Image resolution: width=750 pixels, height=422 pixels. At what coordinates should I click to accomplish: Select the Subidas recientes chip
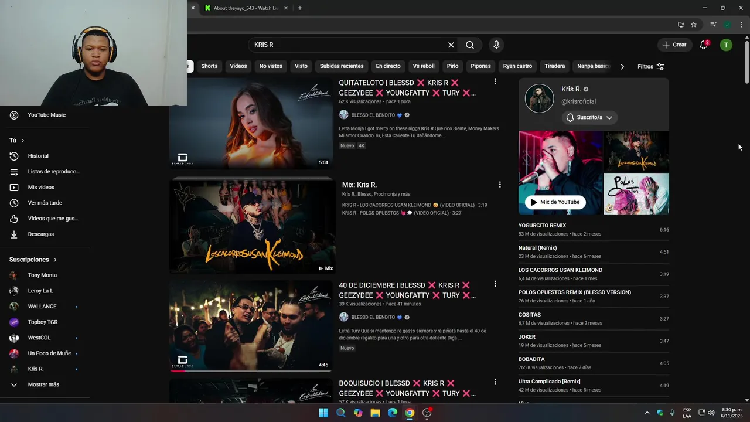coord(342,66)
